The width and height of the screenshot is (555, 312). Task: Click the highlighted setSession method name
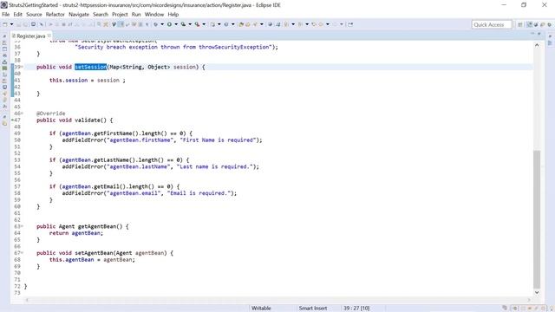[x=90, y=67]
